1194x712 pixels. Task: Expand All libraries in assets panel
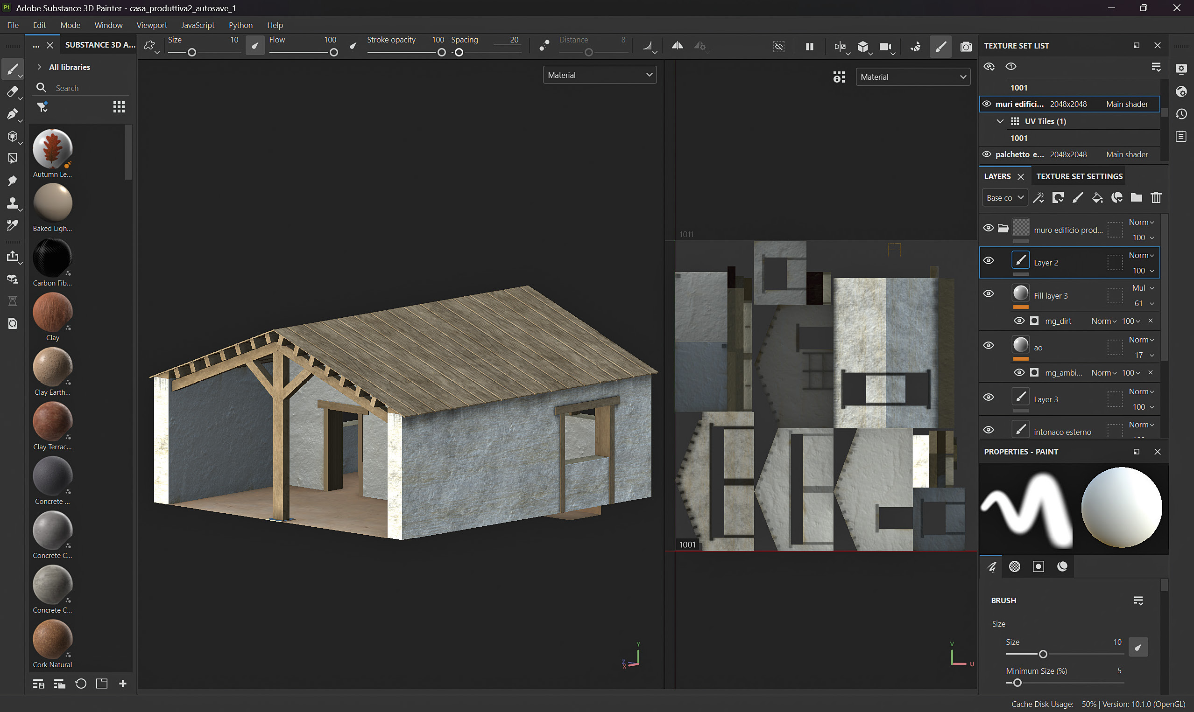pyautogui.click(x=39, y=67)
